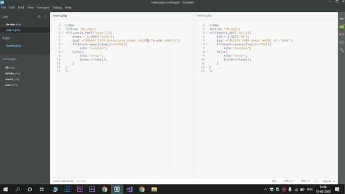Open the Navigate menu

click(43, 8)
